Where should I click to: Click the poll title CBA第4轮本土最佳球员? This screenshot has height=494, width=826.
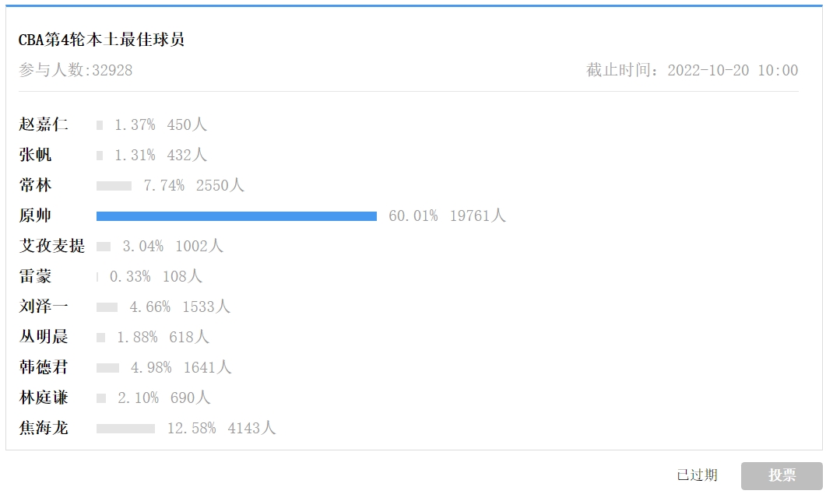click(101, 40)
